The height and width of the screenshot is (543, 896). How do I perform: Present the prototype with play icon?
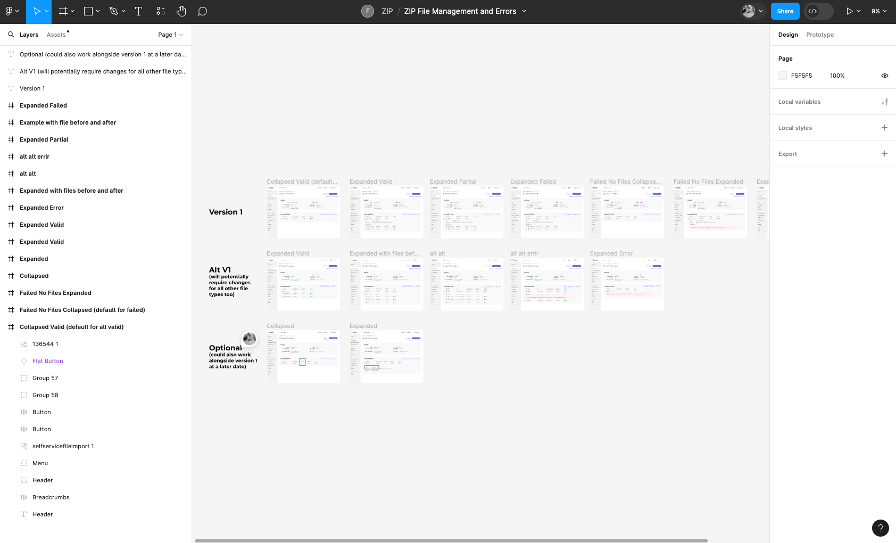tap(849, 11)
